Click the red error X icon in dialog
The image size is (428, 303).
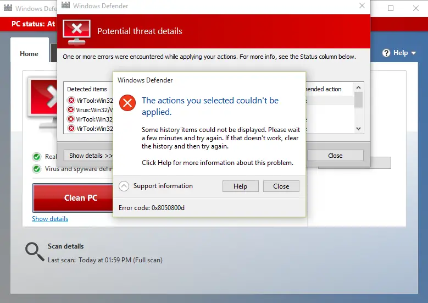pos(127,103)
